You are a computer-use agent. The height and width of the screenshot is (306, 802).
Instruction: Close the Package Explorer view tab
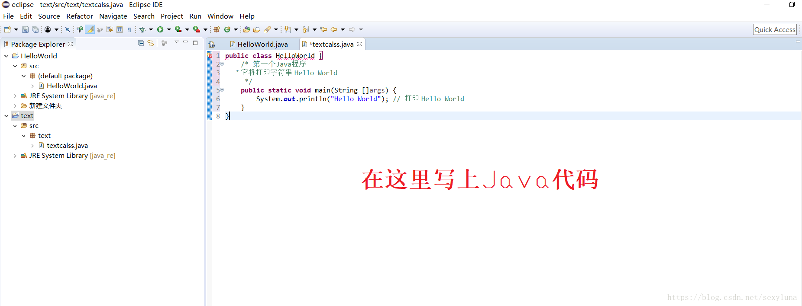click(x=71, y=44)
